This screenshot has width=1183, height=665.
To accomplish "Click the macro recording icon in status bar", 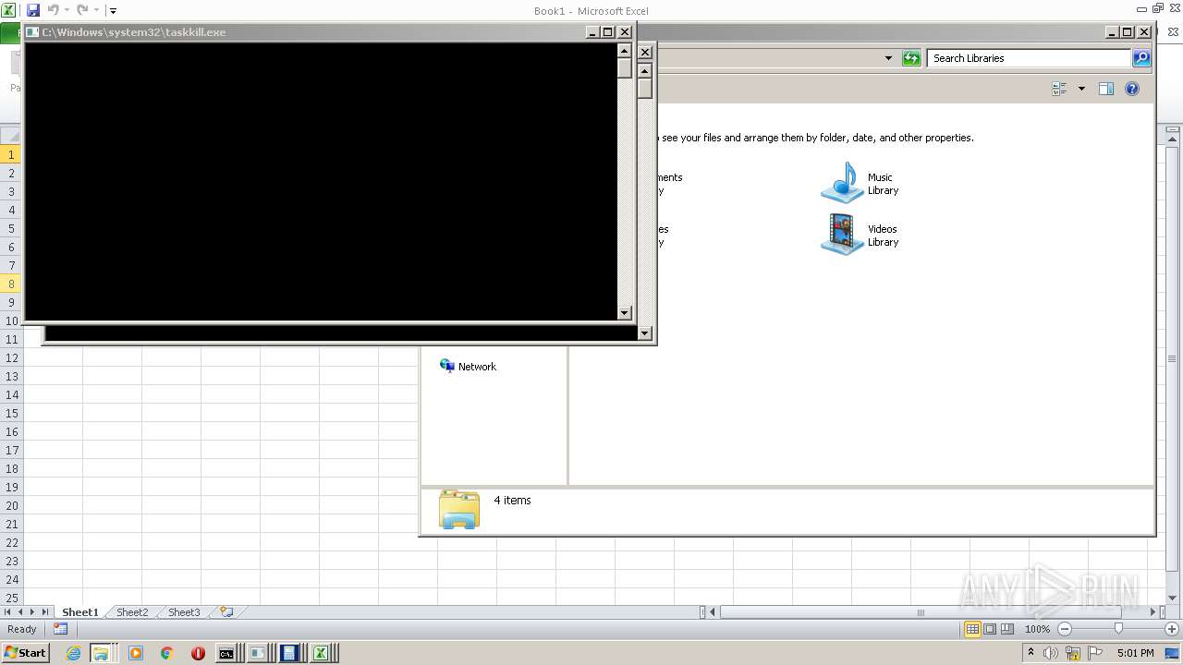I will tap(60, 629).
